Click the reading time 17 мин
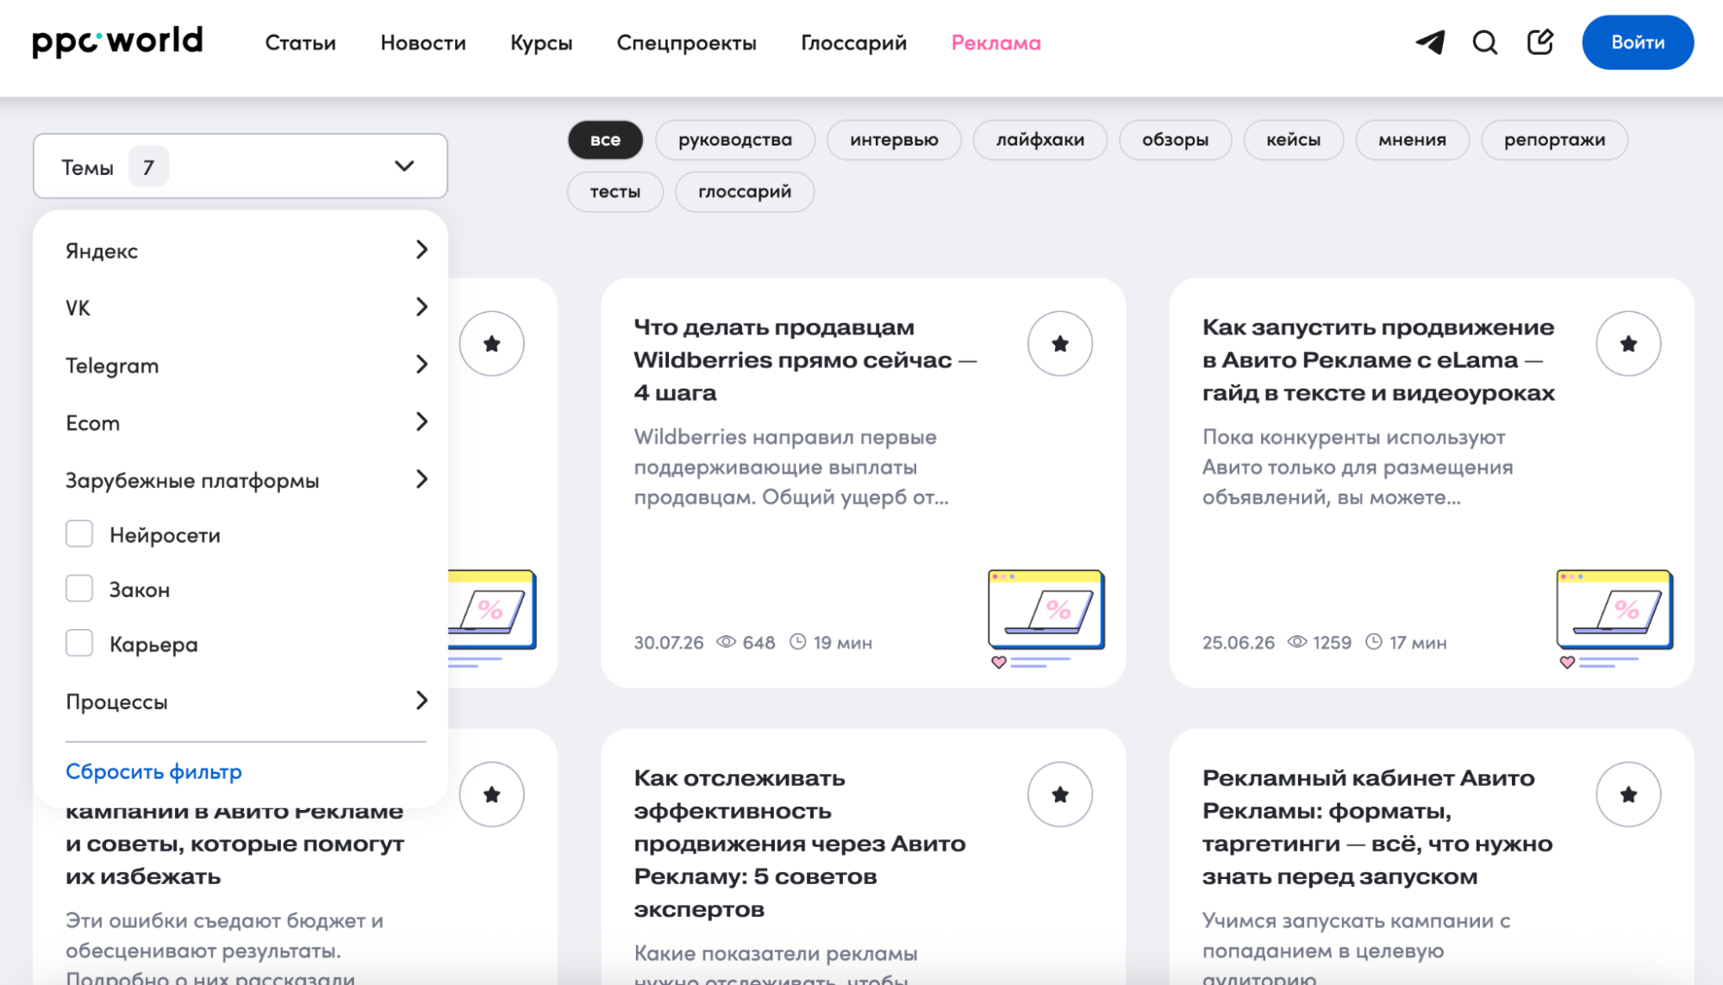Viewport: 1723px width, 985px height. click(1406, 642)
